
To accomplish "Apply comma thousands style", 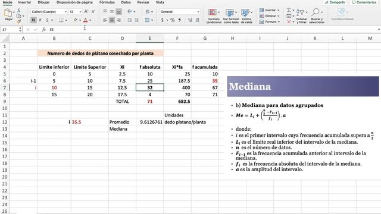I will [180, 20].
